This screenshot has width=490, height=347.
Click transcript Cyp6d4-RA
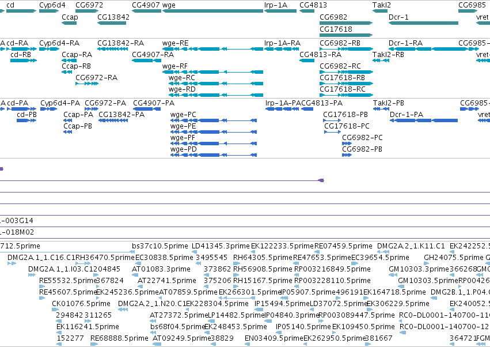click(x=49, y=49)
